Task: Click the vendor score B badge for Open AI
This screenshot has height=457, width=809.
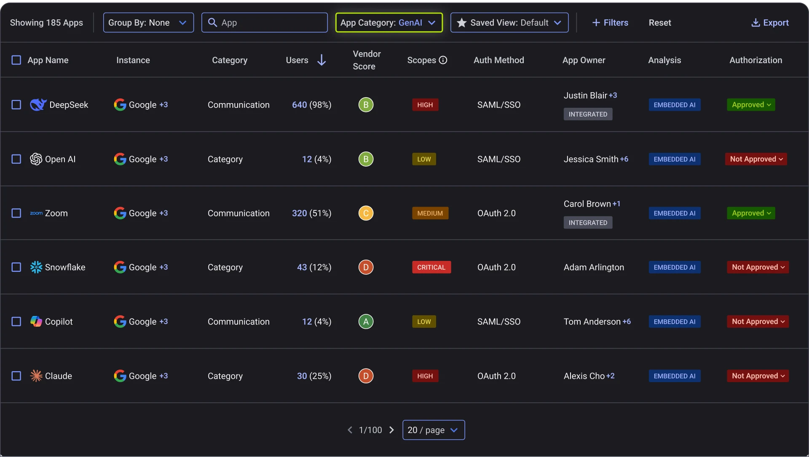Action: coord(366,159)
